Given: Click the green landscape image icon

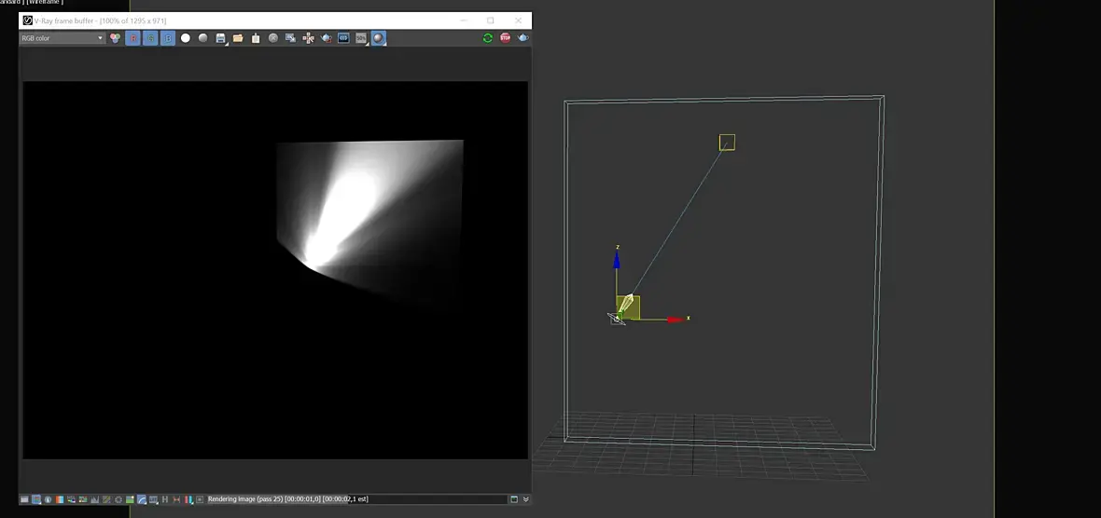Looking at the screenshot, I should (130, 499).
